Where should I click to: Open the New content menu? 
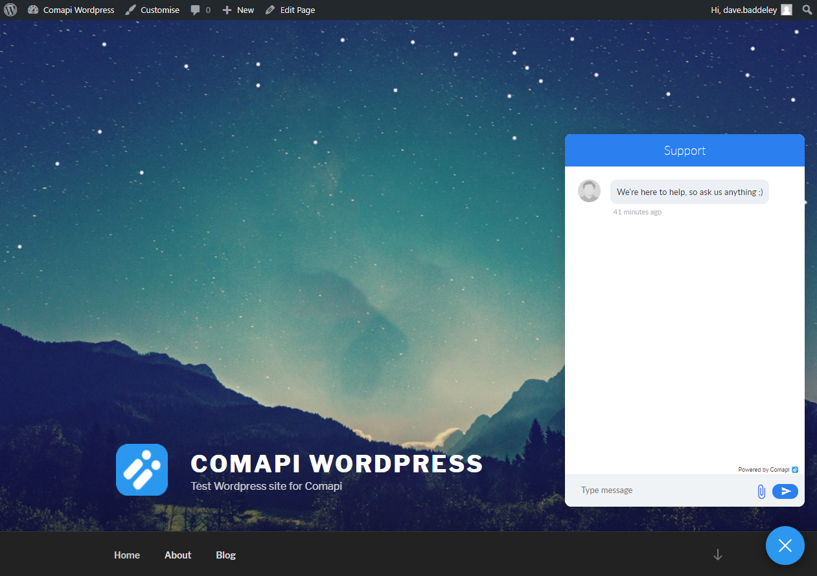click(238, 10)
